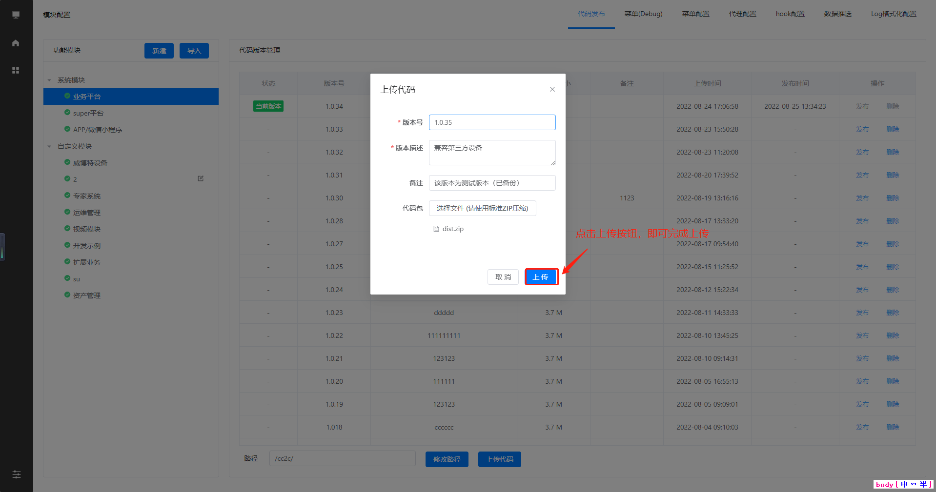Image resolution: width=936 pixels, height=492 pixels.
Task: Click the monitor icon in left sidebar
Action: [x=16, y=15]
